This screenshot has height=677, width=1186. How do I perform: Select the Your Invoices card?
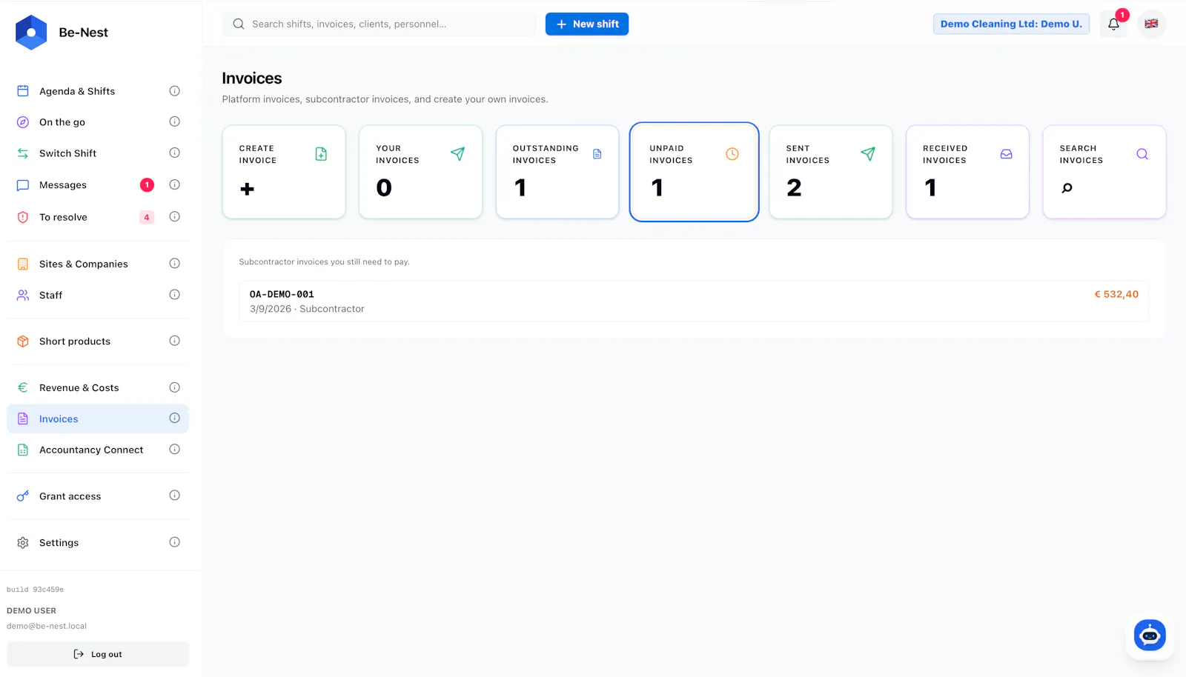coord(420,172)
